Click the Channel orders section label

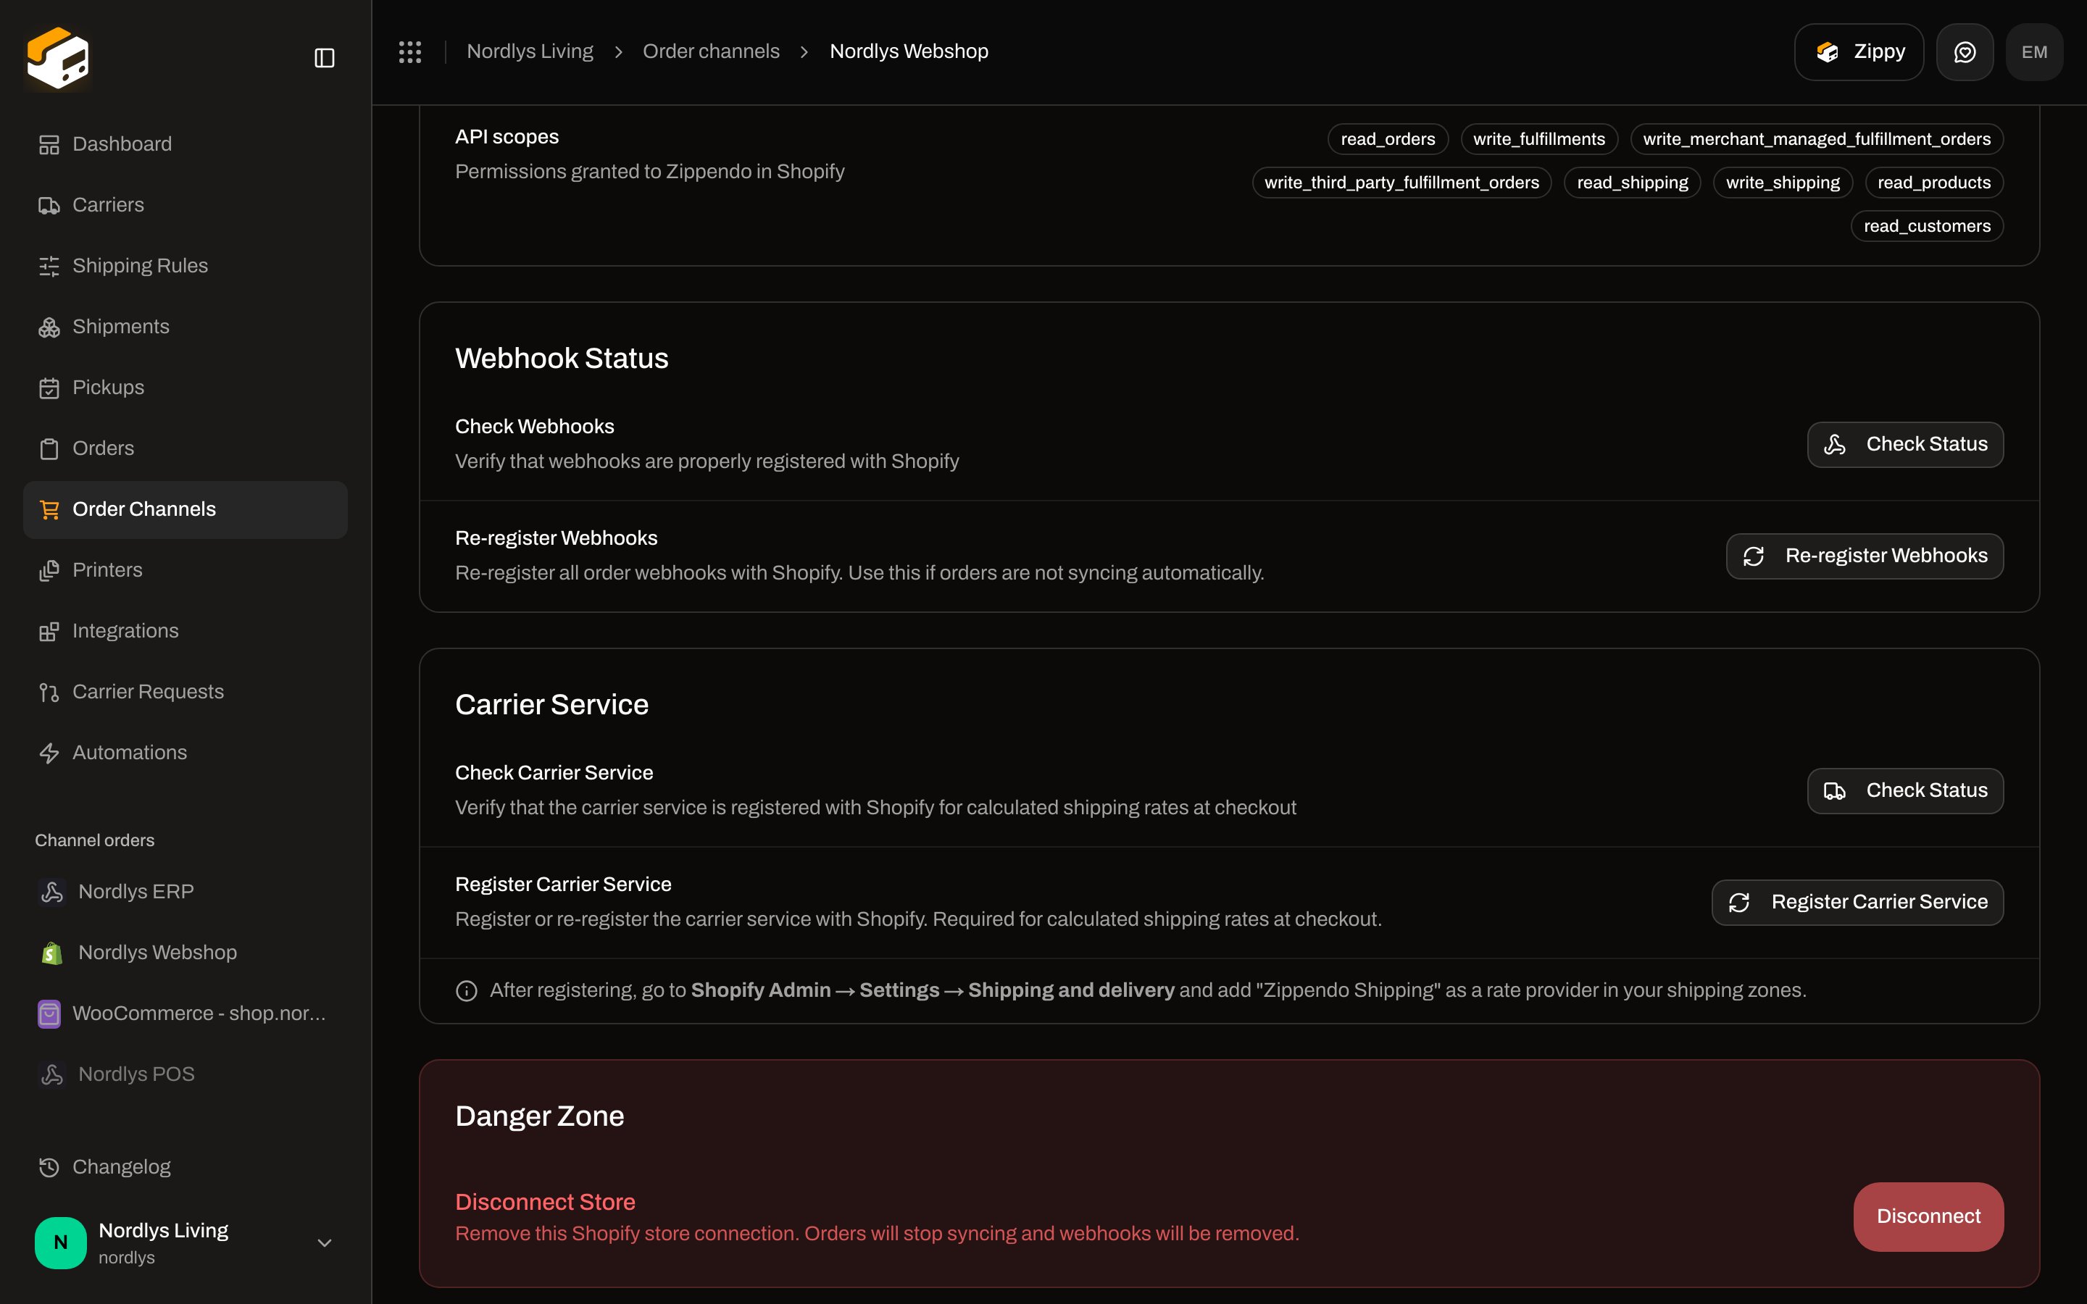click(x=95, y=841)
